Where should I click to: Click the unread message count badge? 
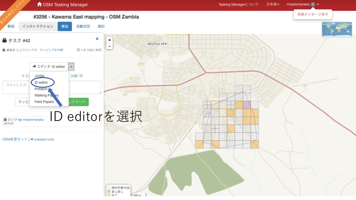pyautogui.click(x=313, y=5)
